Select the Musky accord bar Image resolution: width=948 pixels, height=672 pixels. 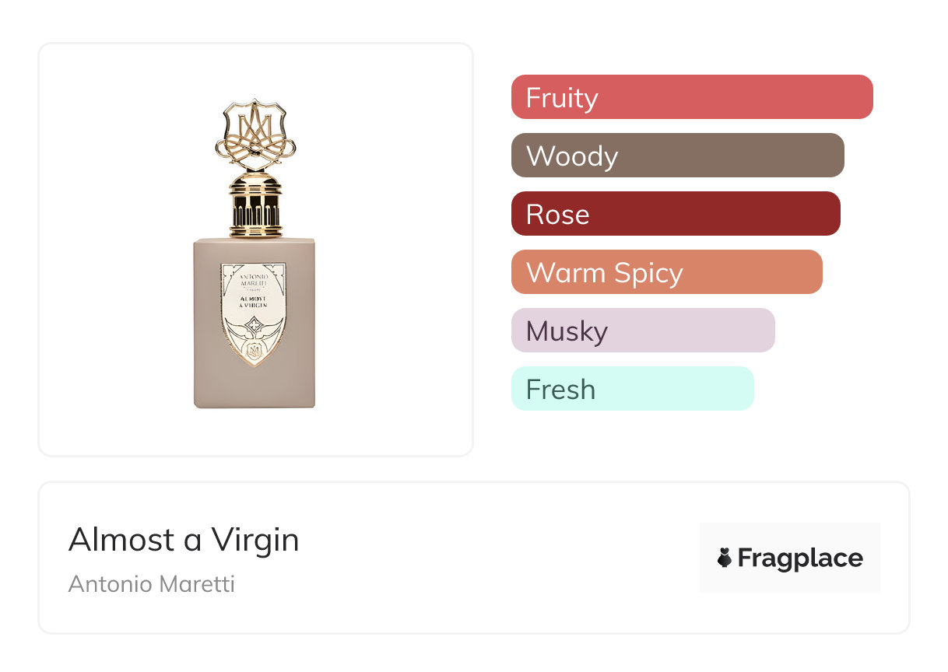click(x=642, y=331)
